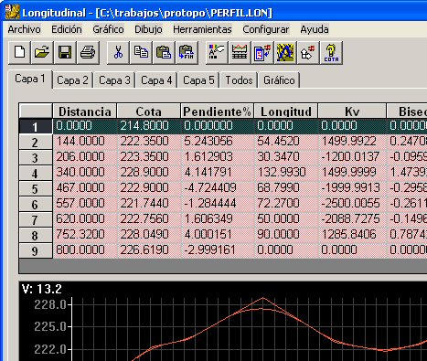Click Kv cell 1499.9922
Screen dimensions: 427x361
(x=353, y=142)
